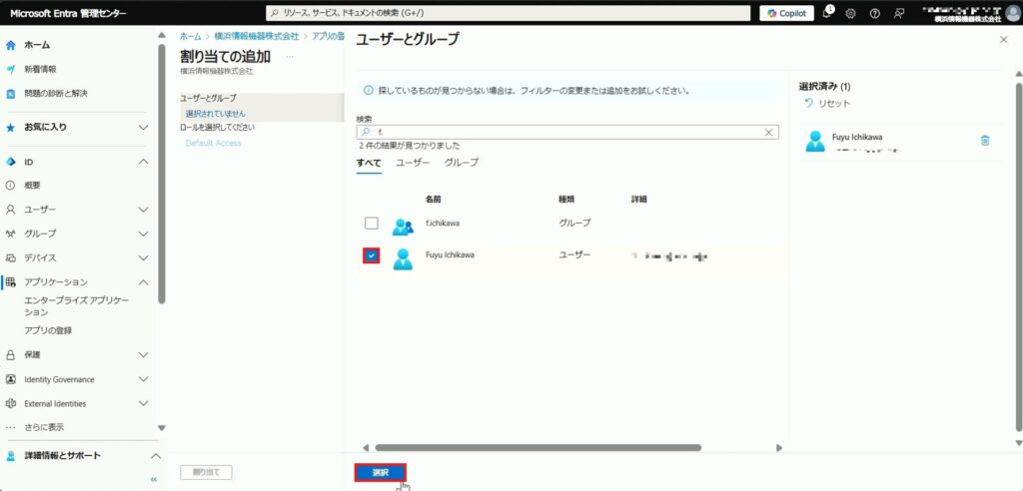1023x491 pixels.
Task: Focus the top resource search box
Action: click(508, 13)
